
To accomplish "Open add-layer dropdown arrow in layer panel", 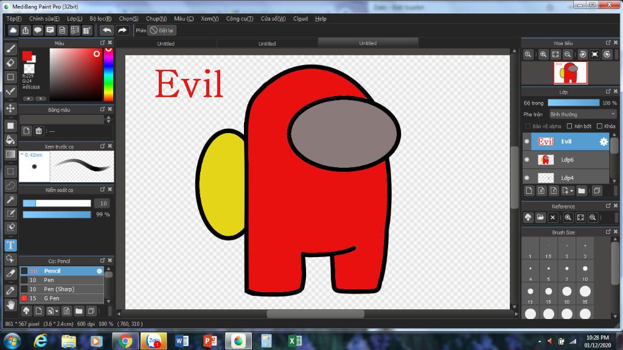I will 568,191.
